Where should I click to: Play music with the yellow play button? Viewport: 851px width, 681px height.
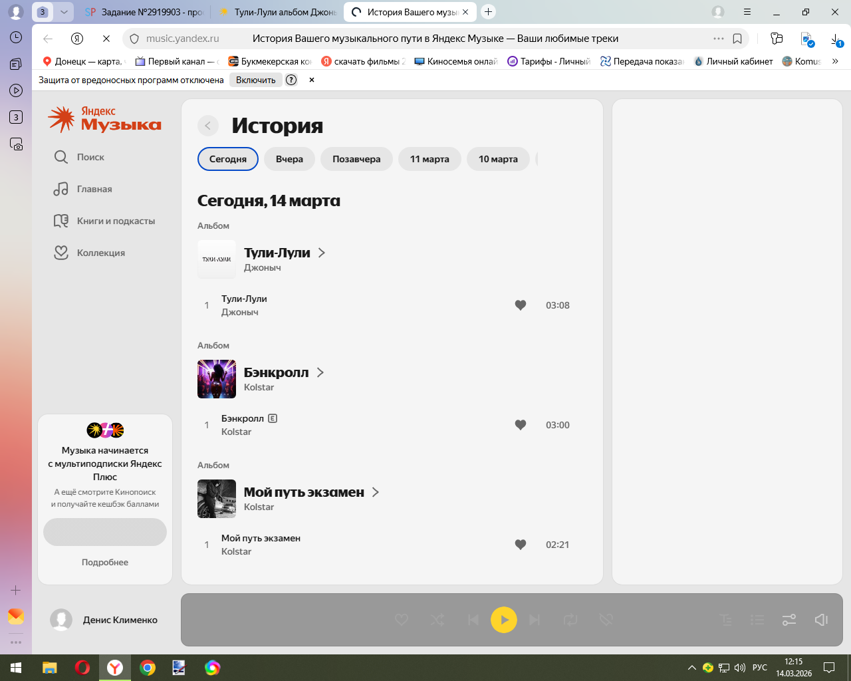504,620
